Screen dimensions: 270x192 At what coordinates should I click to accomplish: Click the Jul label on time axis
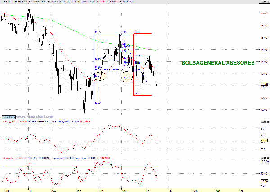(31, 191)
